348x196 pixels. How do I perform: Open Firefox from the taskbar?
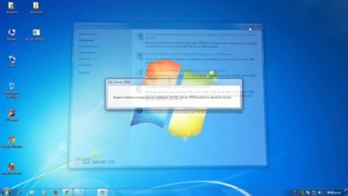(56, 192)
